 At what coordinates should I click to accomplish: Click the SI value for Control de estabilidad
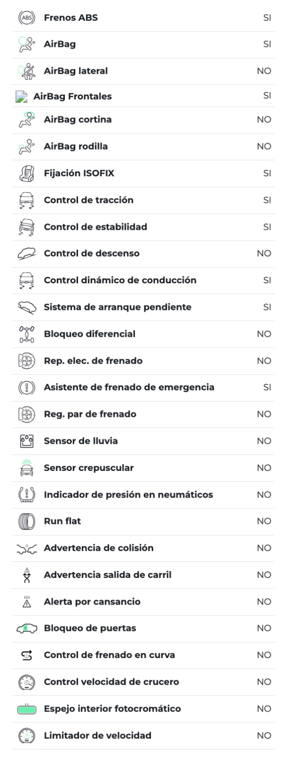(267, 227)
